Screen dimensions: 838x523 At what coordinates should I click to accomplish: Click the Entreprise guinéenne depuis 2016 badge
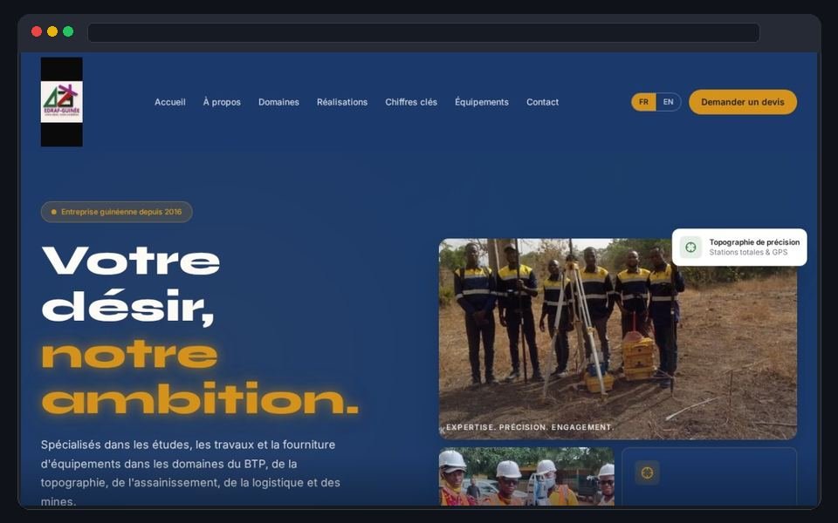116,212
